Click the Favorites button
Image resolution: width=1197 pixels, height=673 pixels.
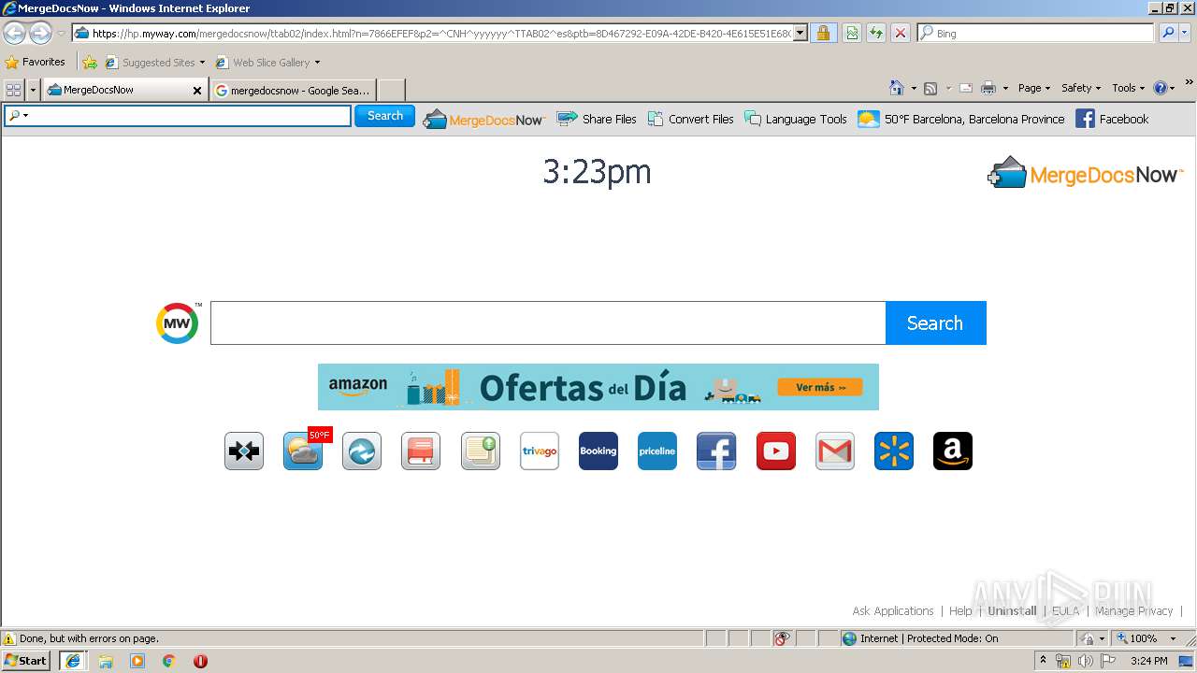36,63
